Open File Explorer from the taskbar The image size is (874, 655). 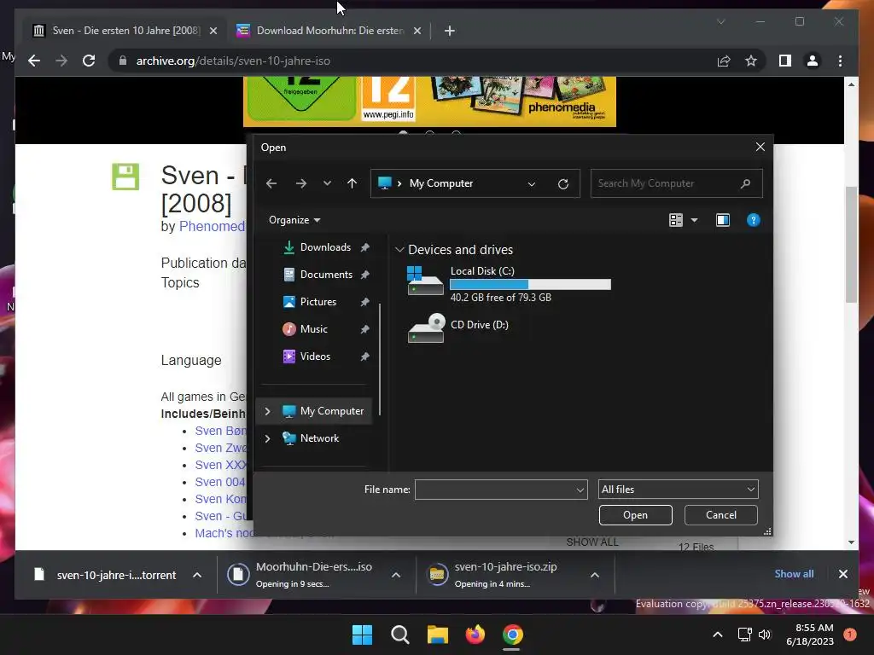click(438, 635)
